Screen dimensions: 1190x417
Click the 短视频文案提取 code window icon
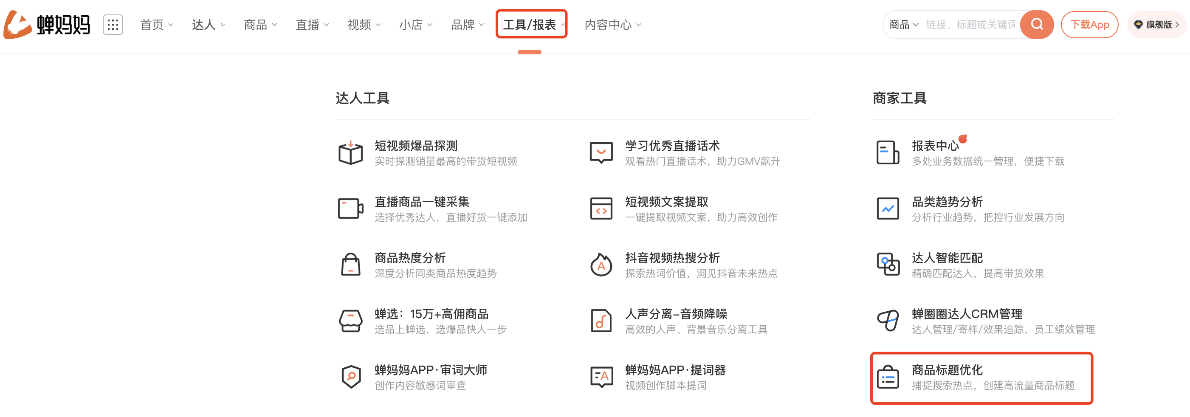pos(601,209)
